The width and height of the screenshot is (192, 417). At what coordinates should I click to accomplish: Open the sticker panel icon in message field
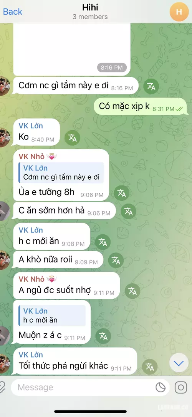click(161, 387)
